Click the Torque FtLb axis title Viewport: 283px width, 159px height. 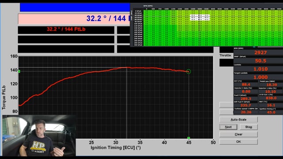click(x=4, y=97)
